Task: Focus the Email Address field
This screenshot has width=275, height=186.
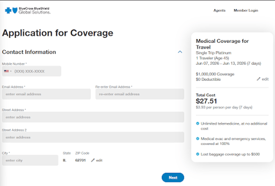Action: (x=46, y=94)
